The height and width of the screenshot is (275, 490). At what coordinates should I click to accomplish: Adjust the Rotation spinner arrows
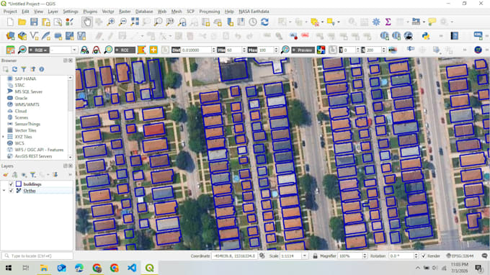pyautogui.click(x=416, y=256)
